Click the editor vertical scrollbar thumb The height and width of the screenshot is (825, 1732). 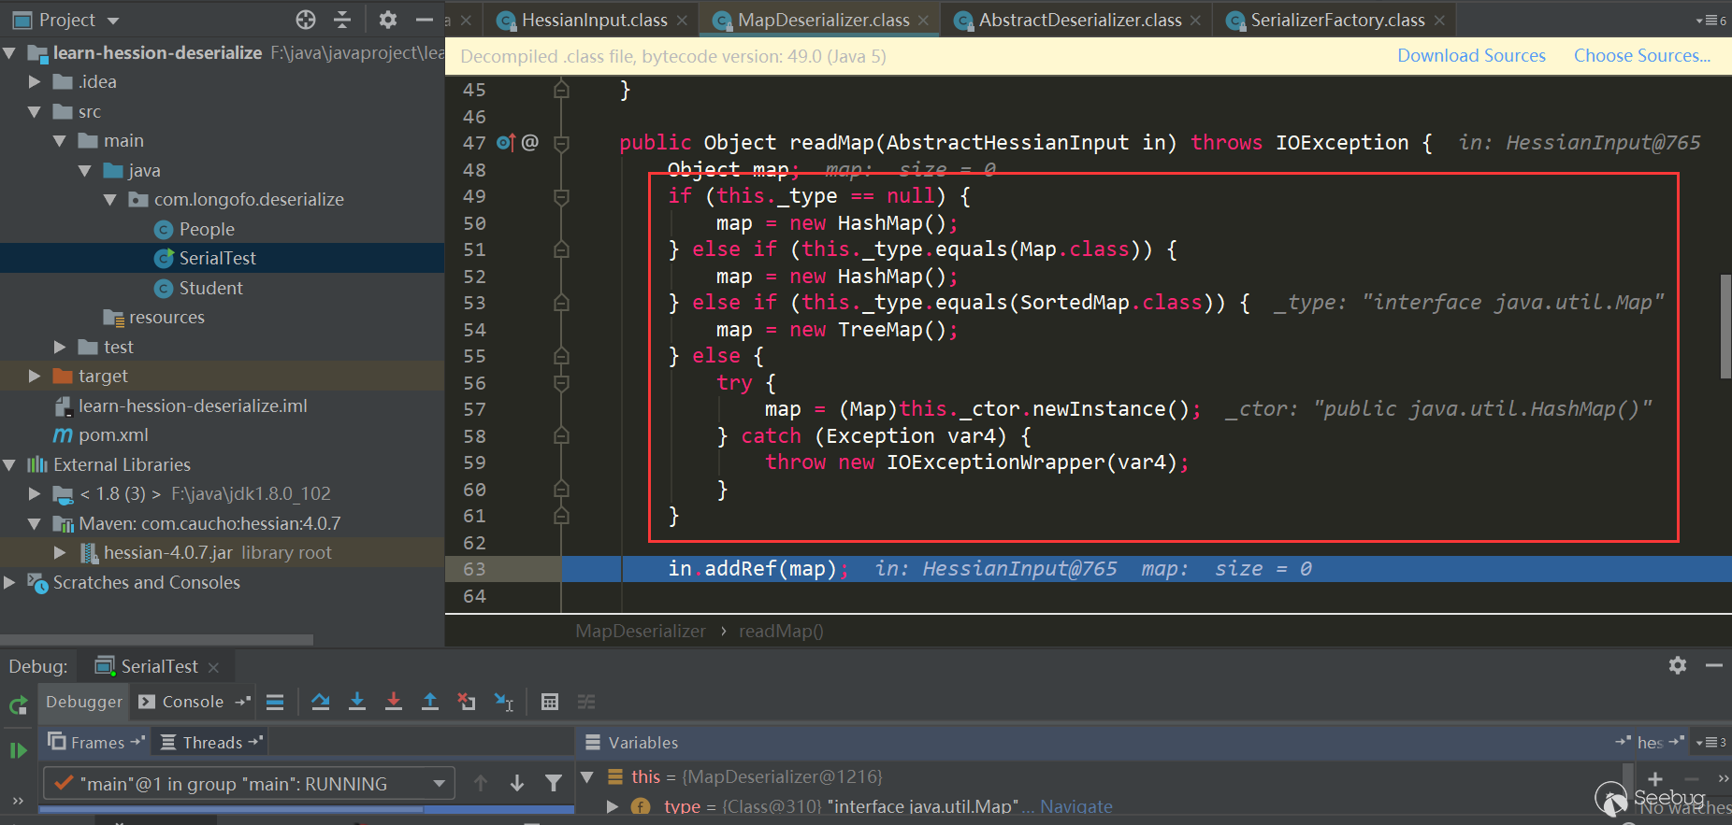pyautogui.click(x=1725, y=327)
